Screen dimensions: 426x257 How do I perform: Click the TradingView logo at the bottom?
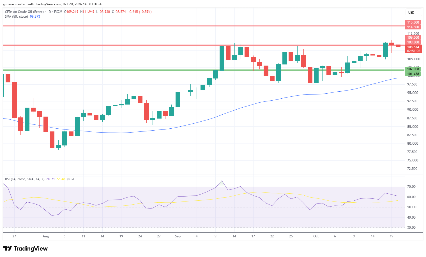[26, 249]
